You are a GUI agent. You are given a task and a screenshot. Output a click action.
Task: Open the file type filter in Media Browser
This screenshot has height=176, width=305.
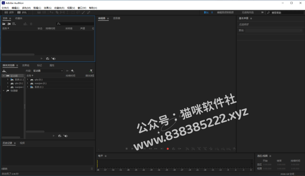click(x=91, y=71)
